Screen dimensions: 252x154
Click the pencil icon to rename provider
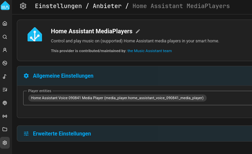(138, 31)
